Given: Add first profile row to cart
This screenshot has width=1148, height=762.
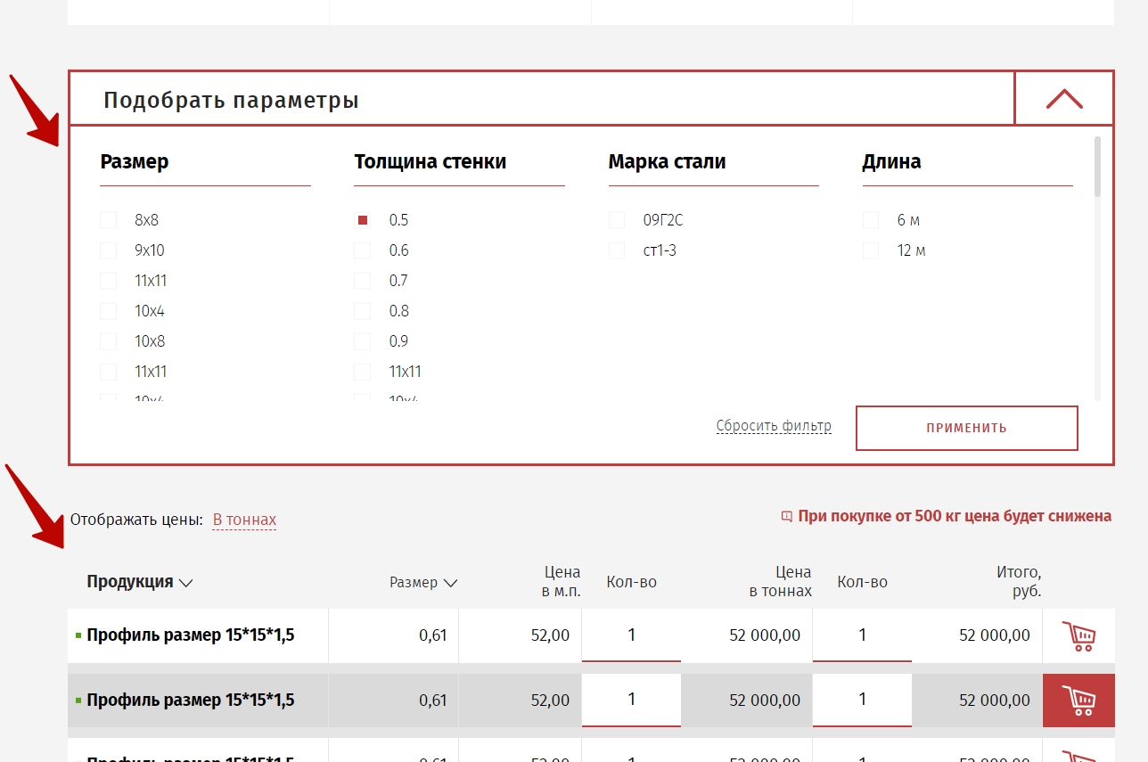Looking at the screenshot, I should coord(1078,636).
